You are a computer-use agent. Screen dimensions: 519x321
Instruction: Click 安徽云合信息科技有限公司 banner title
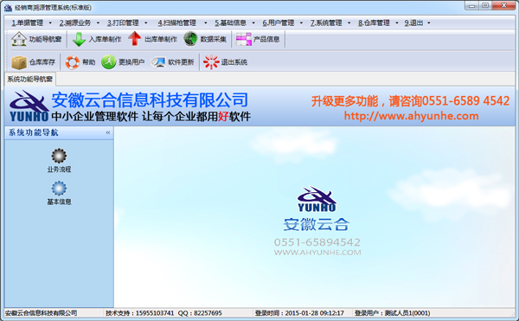point(150,100)
